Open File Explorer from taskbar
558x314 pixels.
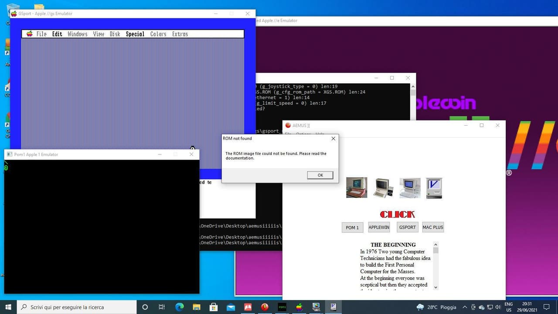(x=196, y=307)
